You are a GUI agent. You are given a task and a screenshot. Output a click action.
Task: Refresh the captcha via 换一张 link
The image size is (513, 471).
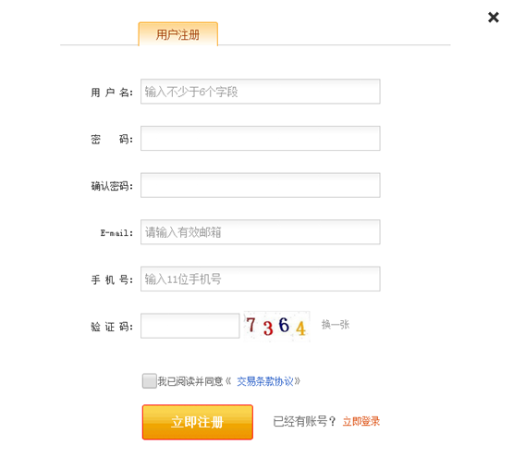click(336, 325)
